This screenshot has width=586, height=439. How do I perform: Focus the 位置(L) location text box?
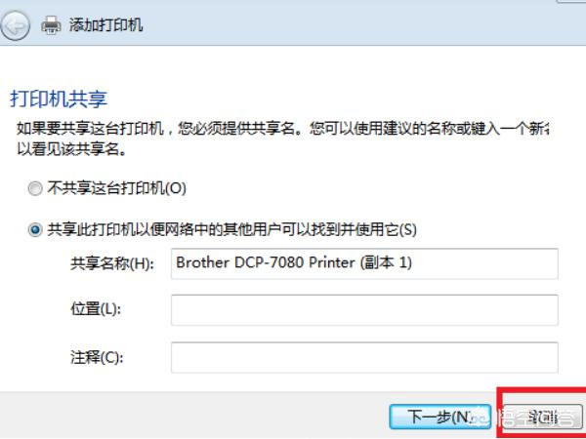[x=364, y=310]
